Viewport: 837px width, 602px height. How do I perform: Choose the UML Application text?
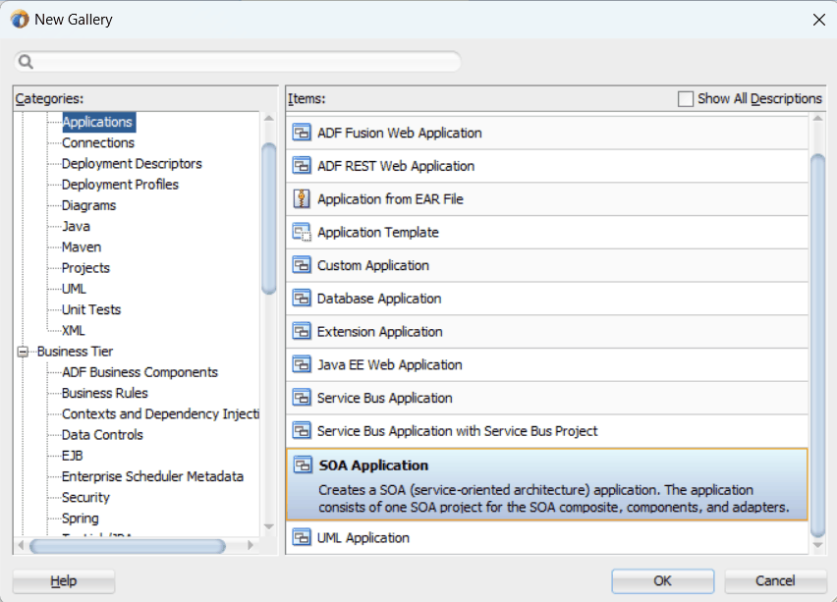point(363,537)
